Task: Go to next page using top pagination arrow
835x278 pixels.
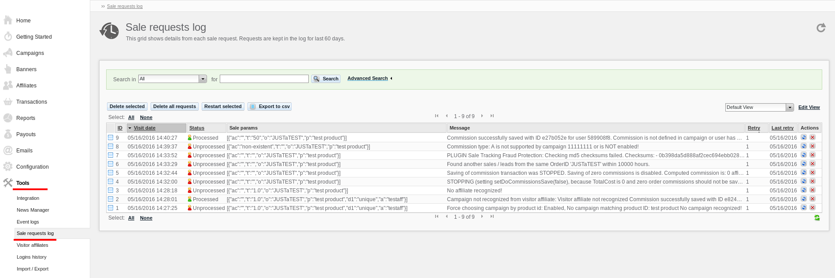Action: tap(482, 116)
